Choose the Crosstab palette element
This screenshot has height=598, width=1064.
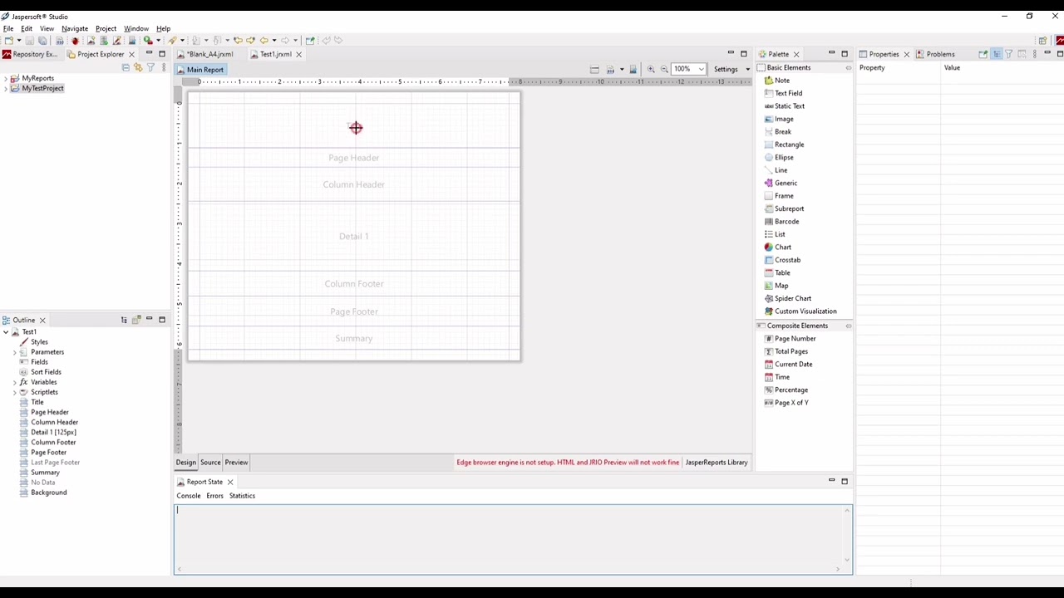click(782, 260)
